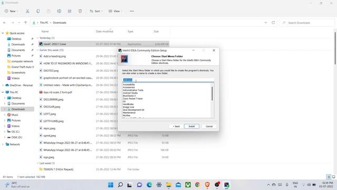Select Music under This PC
This screenshot has width=337, height=190.
15,115
